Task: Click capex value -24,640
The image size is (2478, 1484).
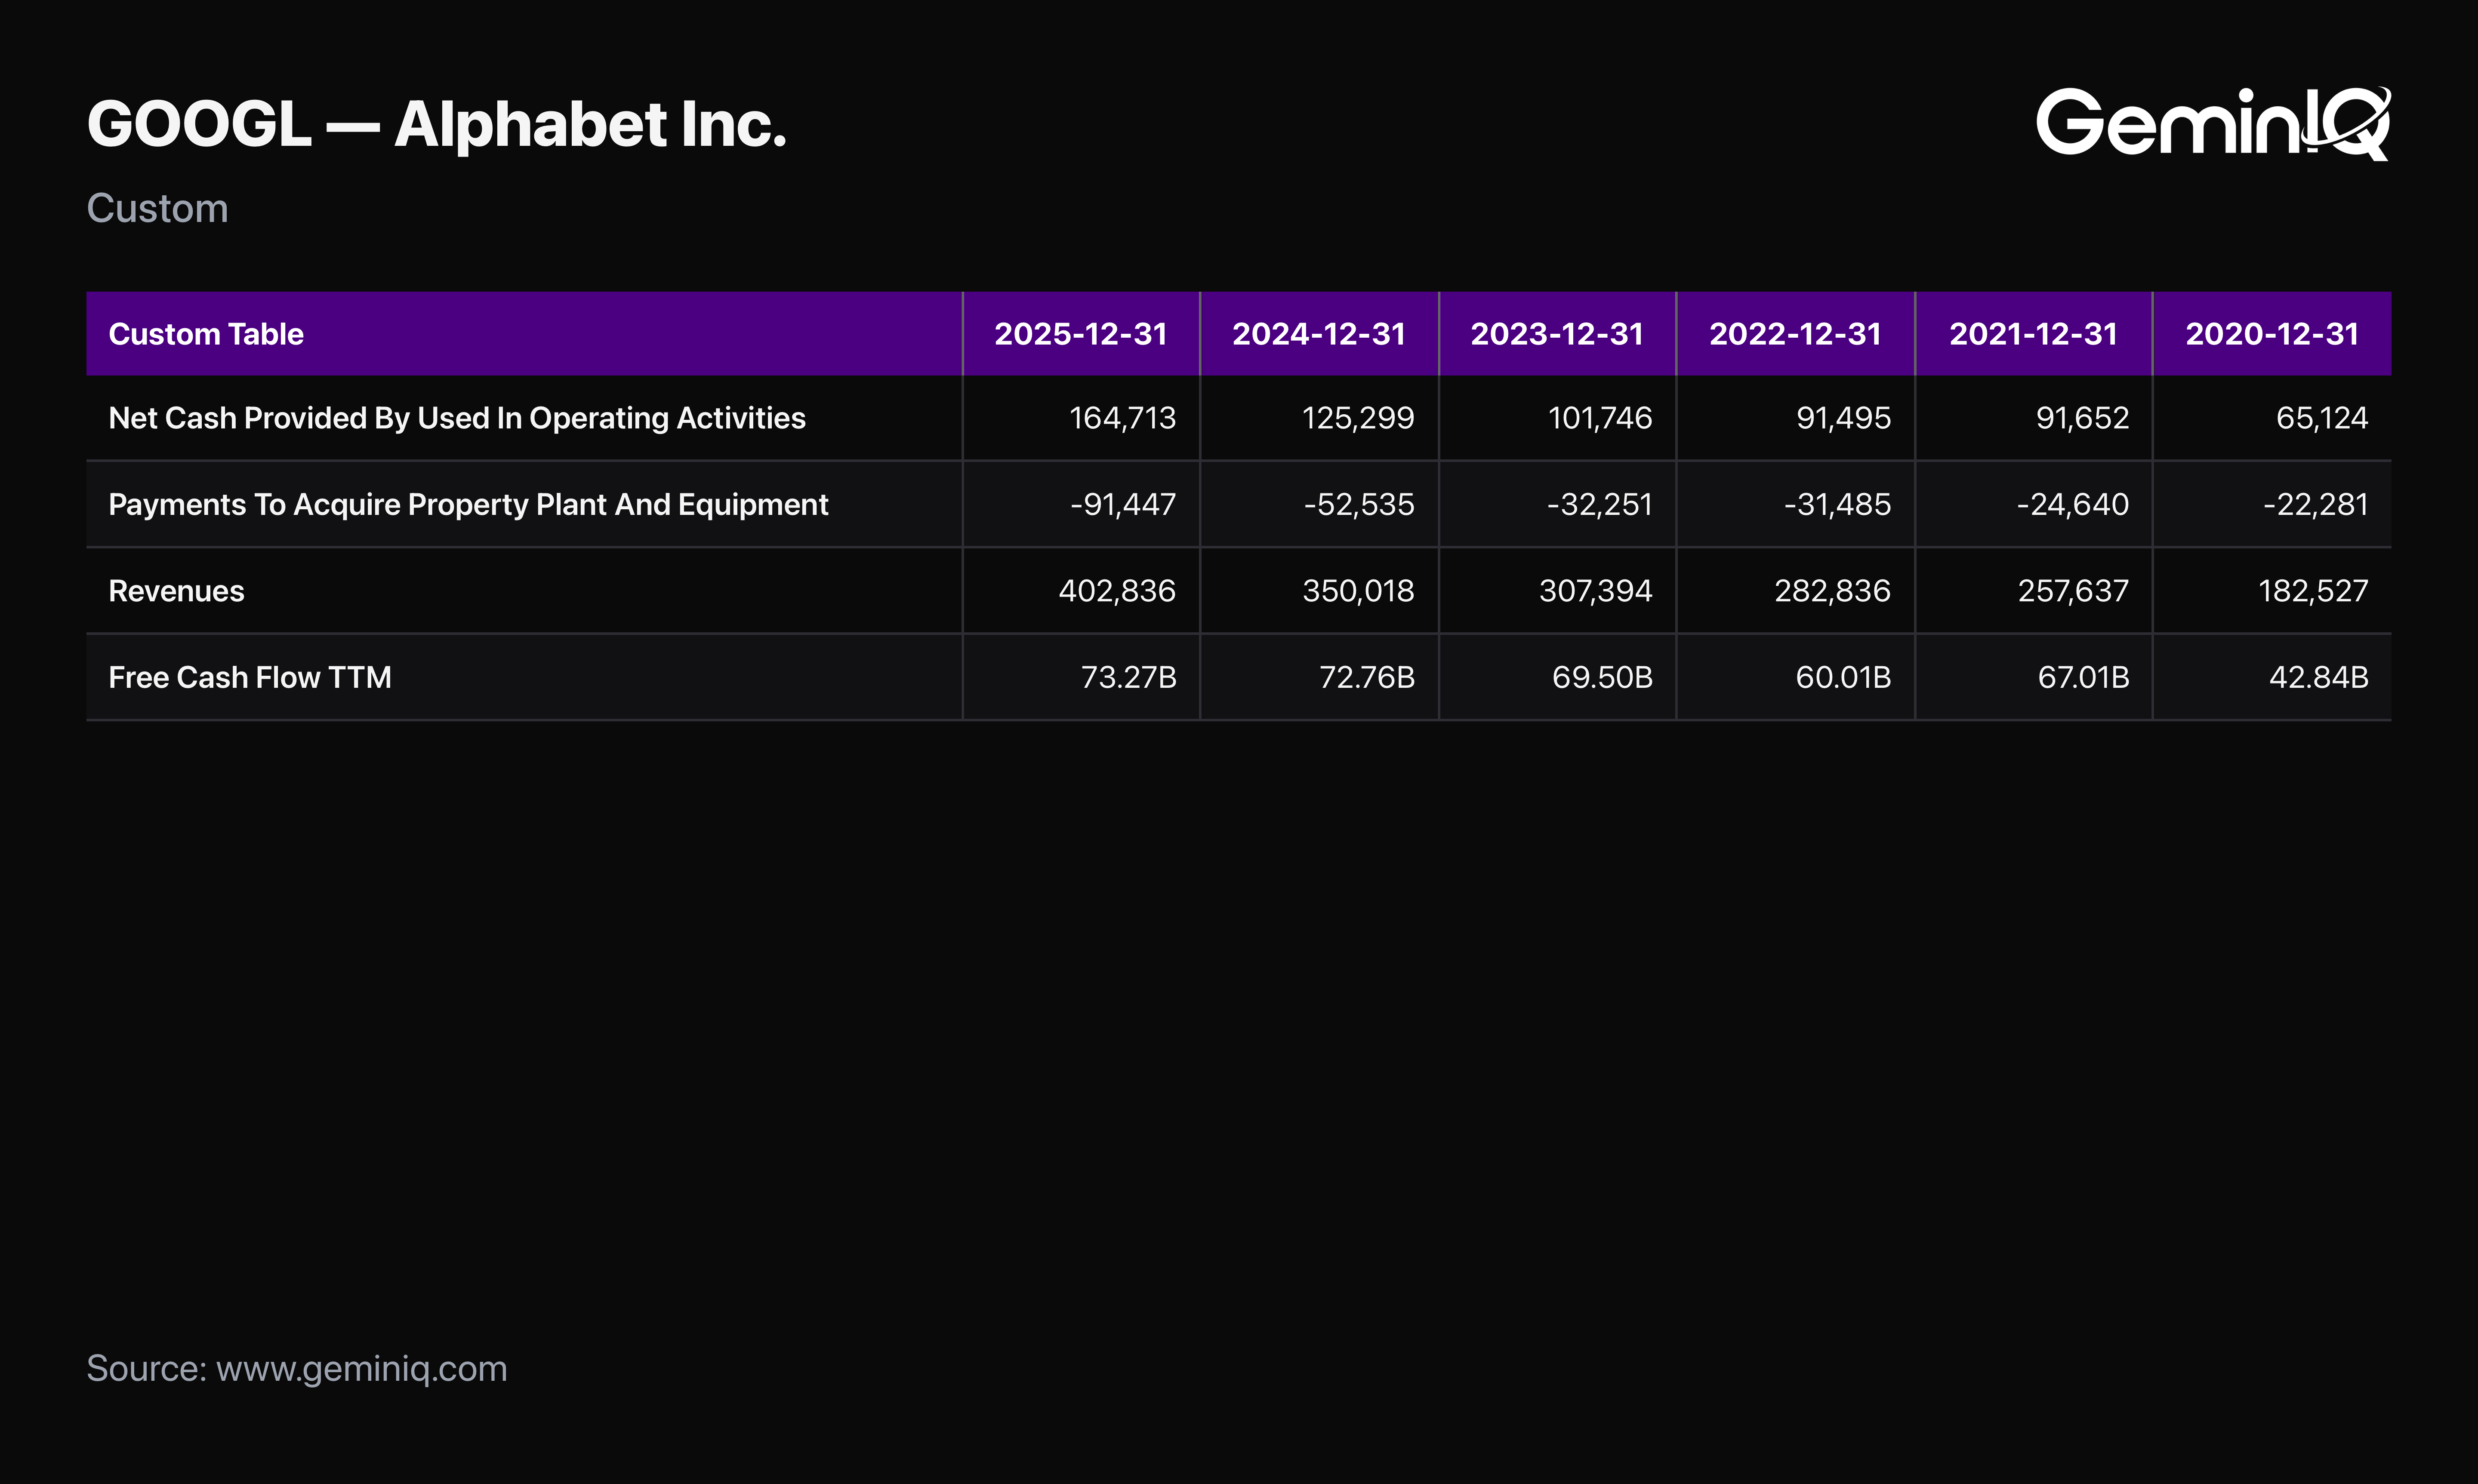Action: [2073, 505]
